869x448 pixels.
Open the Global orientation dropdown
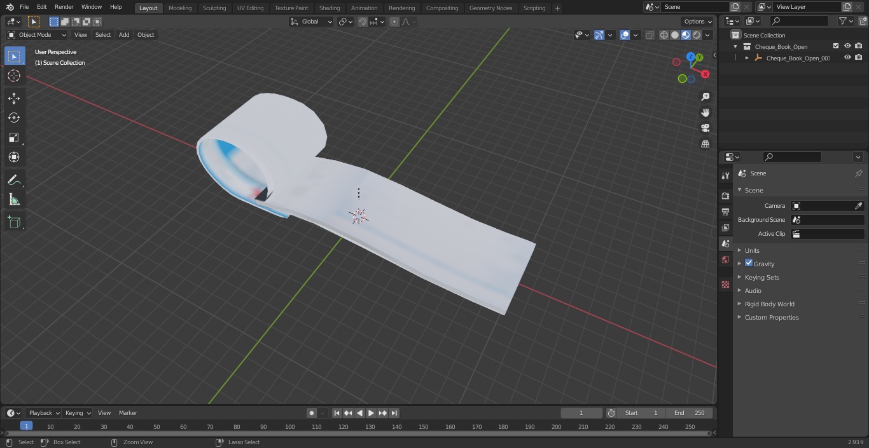click(x=311, y=22)
